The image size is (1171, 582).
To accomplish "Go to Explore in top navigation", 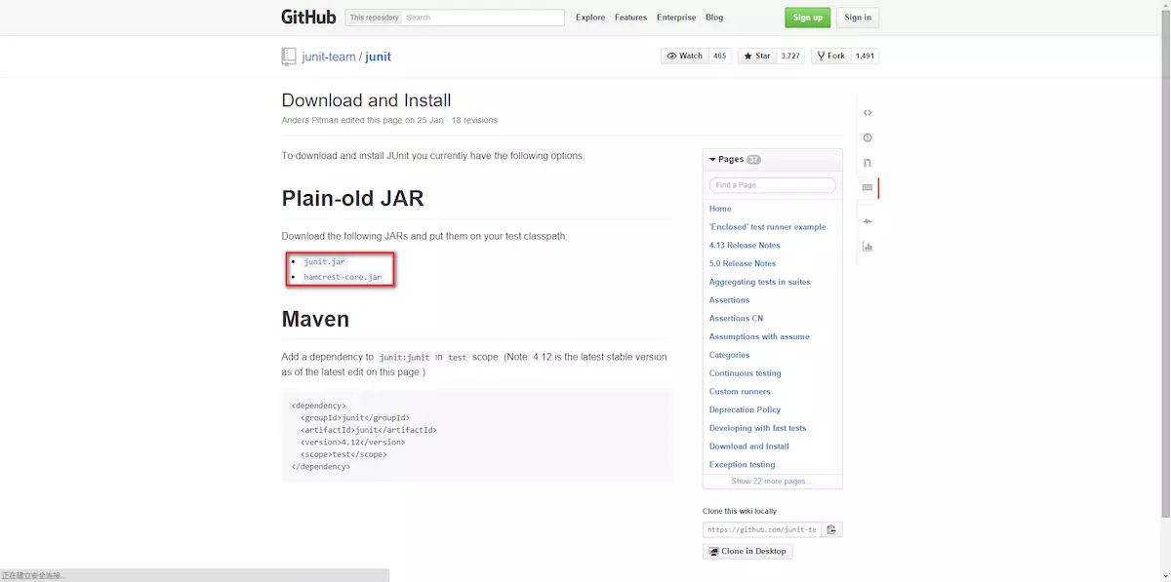I will 590,18.
